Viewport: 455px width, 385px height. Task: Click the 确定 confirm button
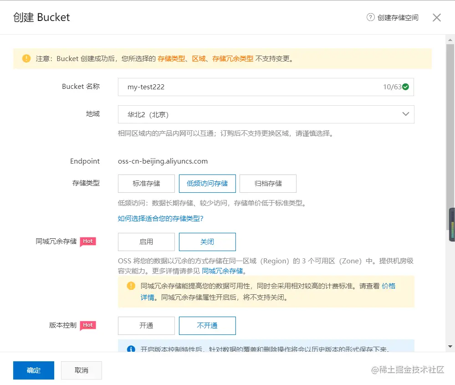[x=34, y=370]
